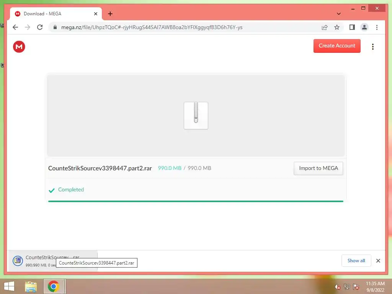This screenshot has height=294, width=392.
Task: Open the browser side panel
Action: (x=352, y=27)
